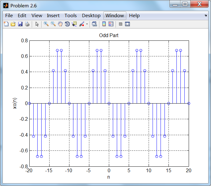Screen dimensions: 211x186
Task: Insert a colorbar using the toolbar icon
Action: tap(104, 24)
